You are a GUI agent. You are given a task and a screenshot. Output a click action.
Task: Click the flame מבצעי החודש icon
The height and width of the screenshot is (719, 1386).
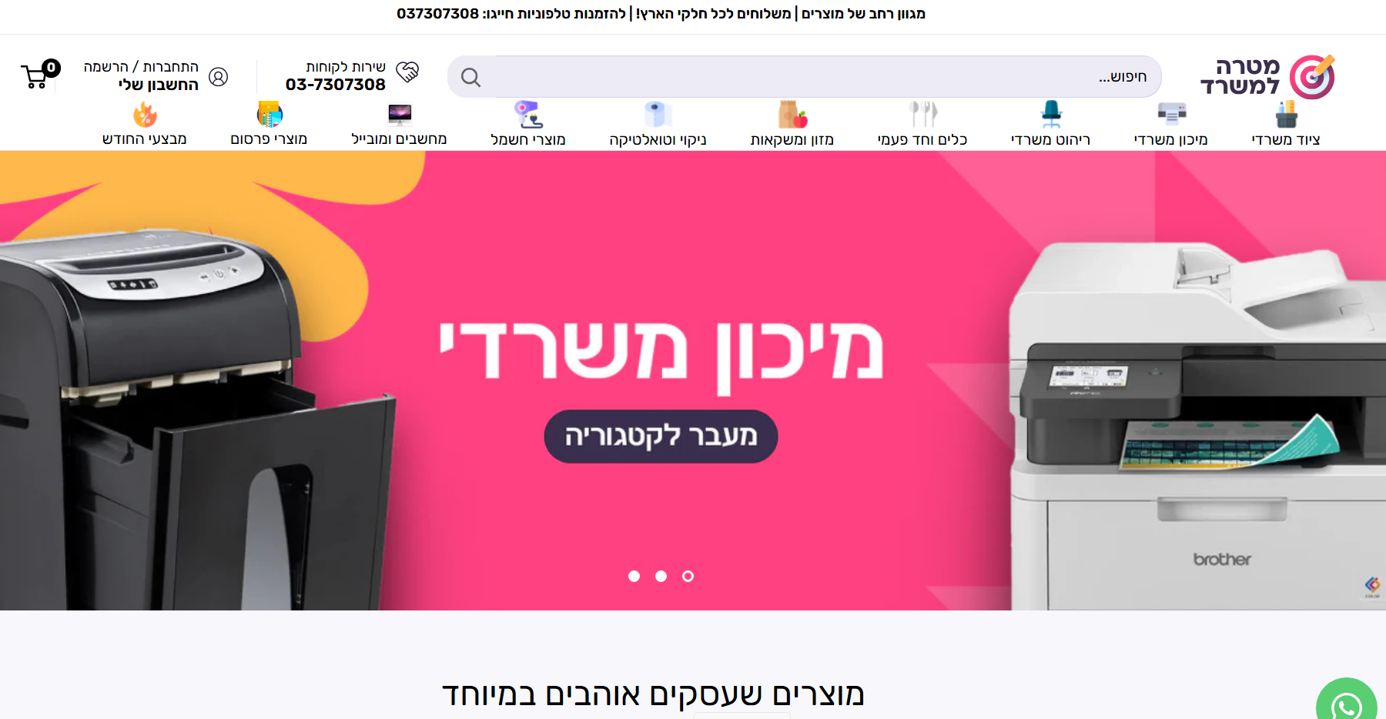tap(145, 115)
